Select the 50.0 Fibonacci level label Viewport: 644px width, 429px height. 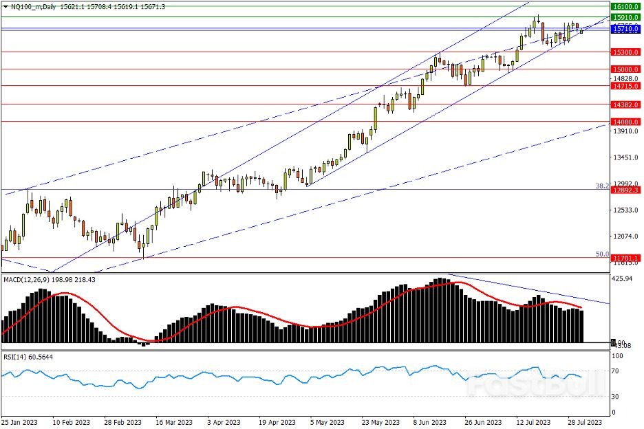click(x=601, y=254)
